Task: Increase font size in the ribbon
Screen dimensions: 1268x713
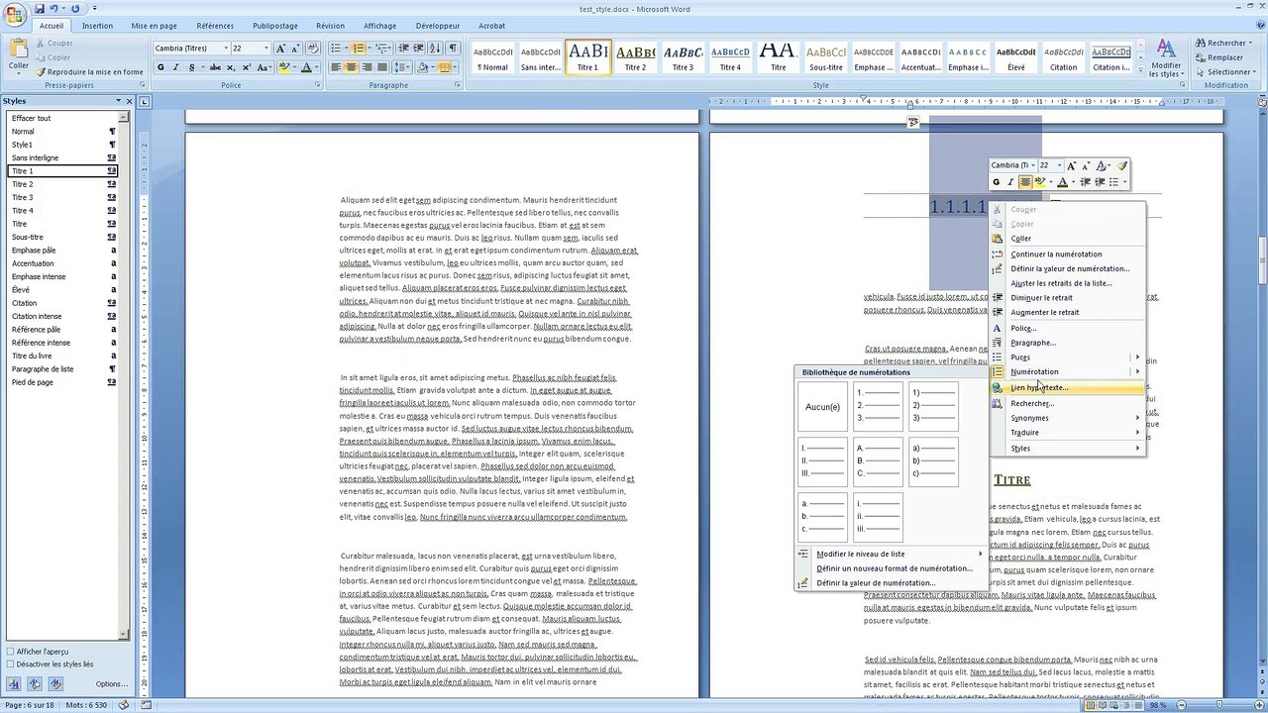Action: (x=281, y=49)
